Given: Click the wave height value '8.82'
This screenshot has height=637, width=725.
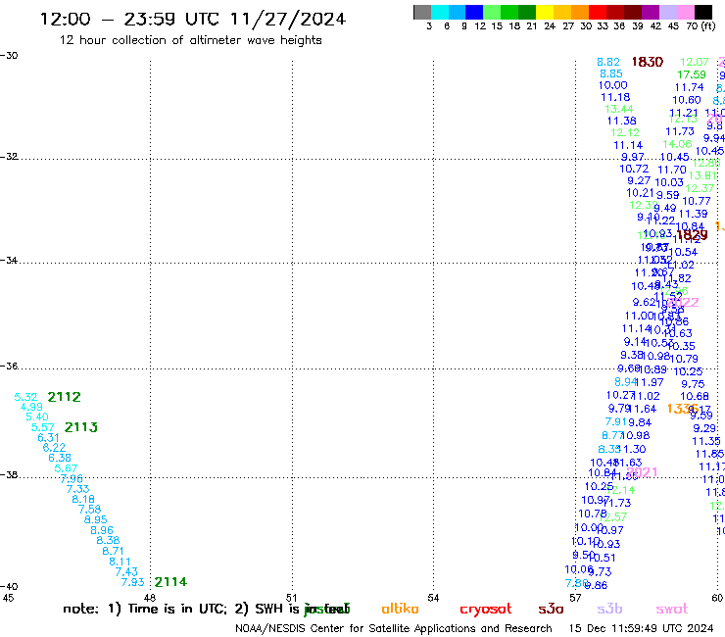Looking at the screenshot, I should click(608, 62).
